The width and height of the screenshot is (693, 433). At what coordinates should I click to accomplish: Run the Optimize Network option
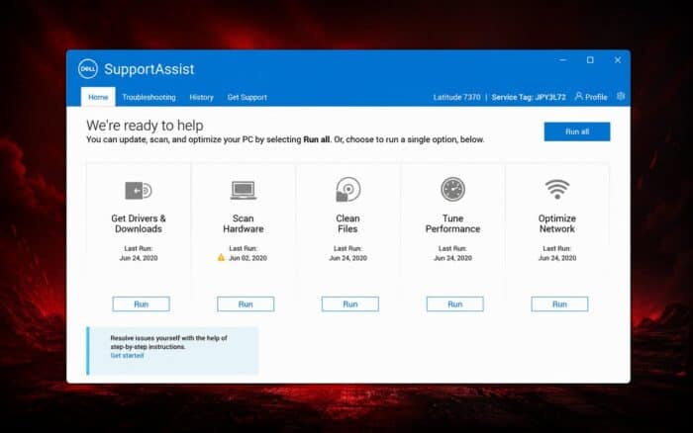559,304
